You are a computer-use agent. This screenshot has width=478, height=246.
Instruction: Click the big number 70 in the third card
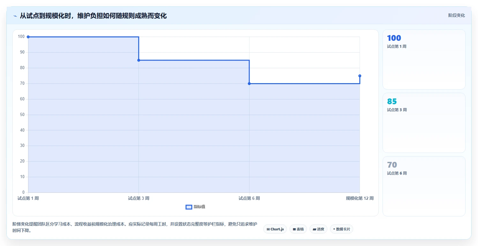[392, 165]
